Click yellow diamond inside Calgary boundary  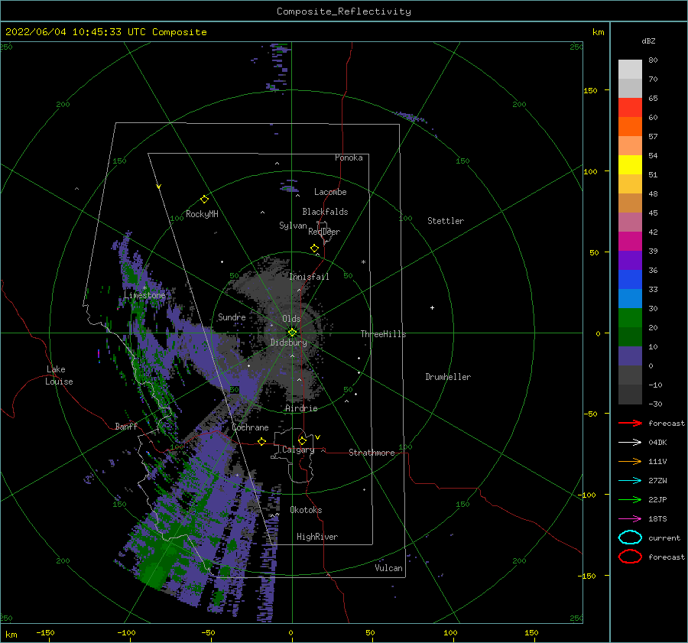point(302,440)
